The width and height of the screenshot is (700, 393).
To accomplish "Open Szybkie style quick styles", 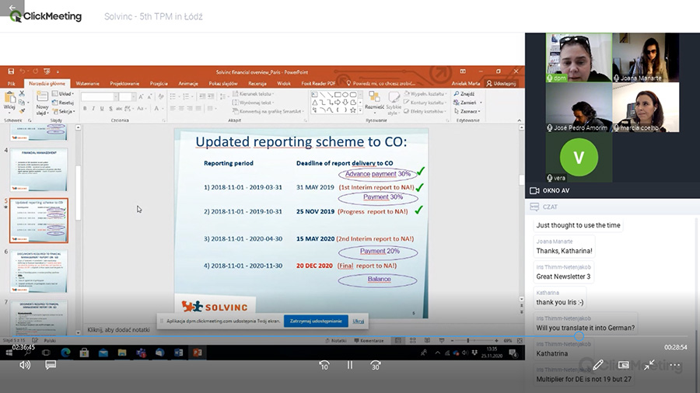I will (394, 103).
